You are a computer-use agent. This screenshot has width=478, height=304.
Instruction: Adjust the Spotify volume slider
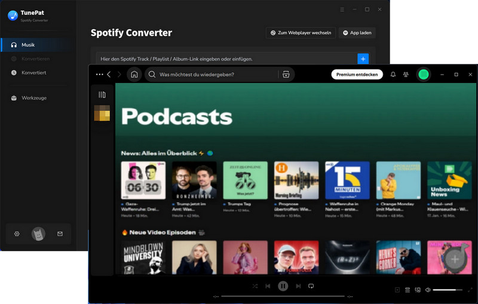(448, 290)
